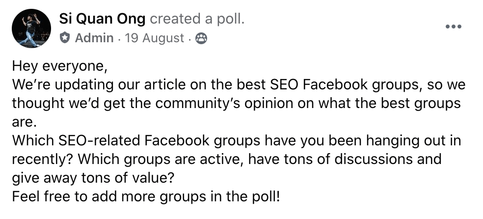Click the Admin shield badge icon

(x=65, y=38)
